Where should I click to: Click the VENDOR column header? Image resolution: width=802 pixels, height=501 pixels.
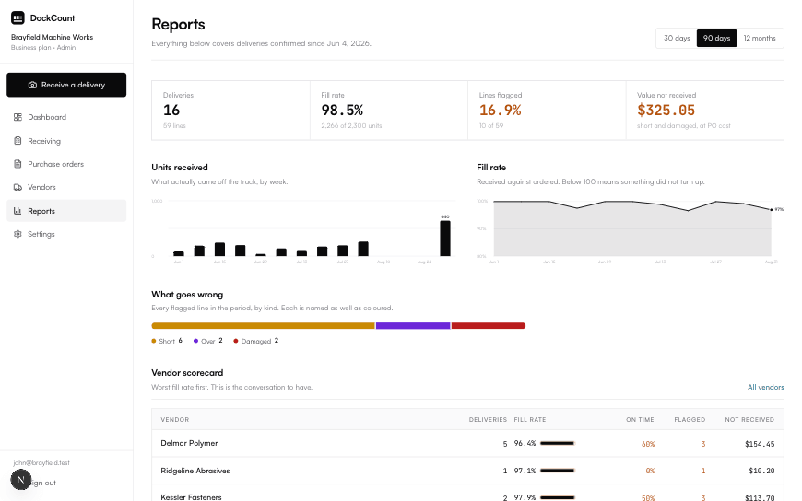pos(175,420)
